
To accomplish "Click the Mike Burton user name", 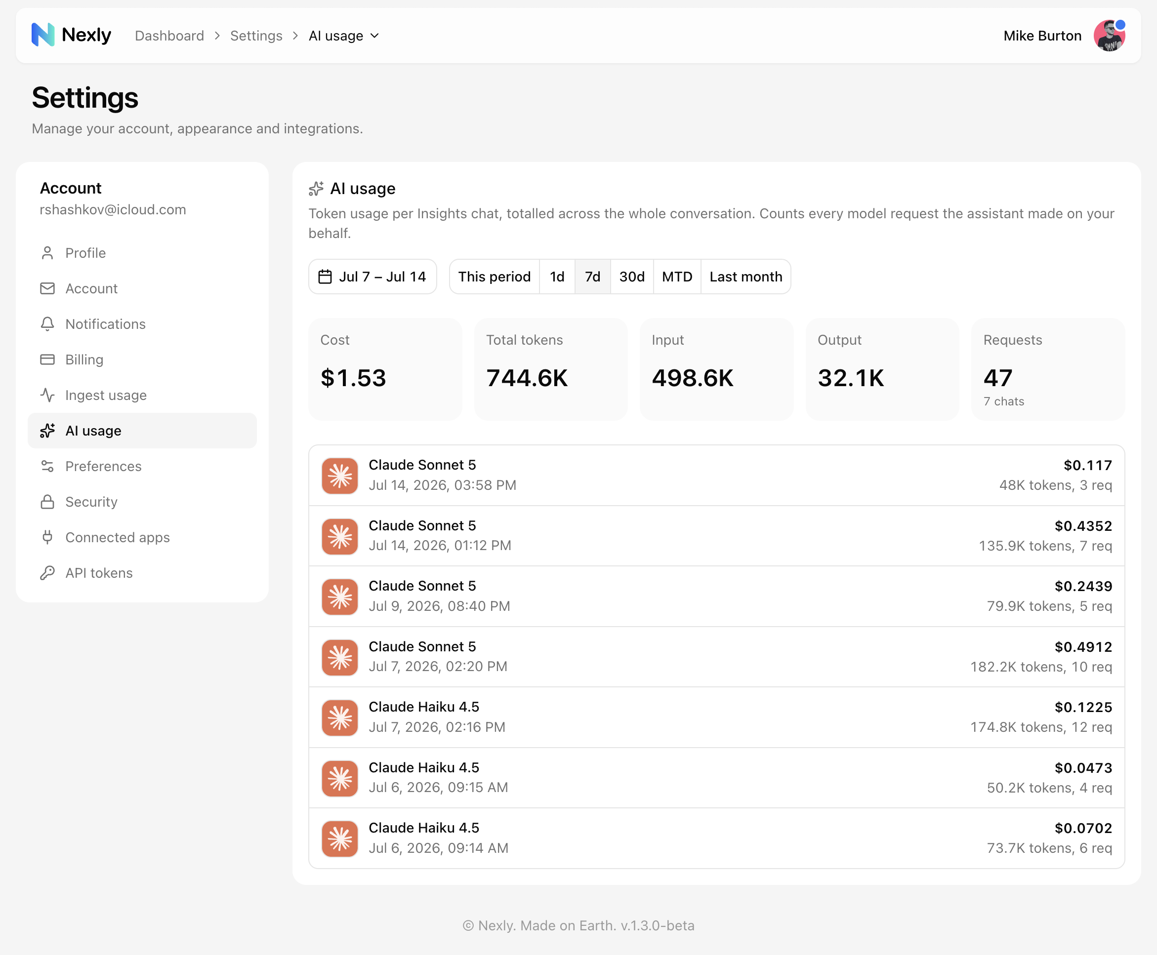I will coord(1042,36).
